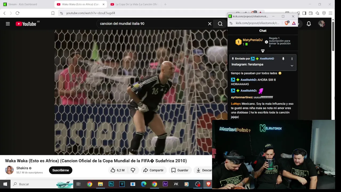Go to YouTube home via logo
Image resolution: width=341 pixels, height=192 pixels.
pos(26,24)
